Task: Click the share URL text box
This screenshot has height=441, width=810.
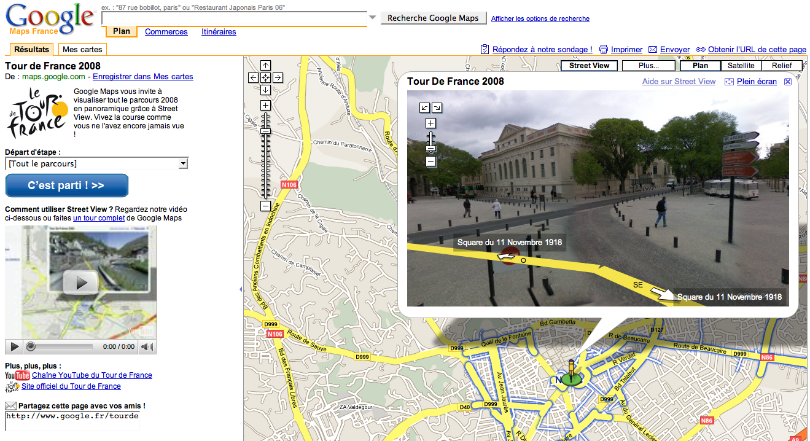Action: pyautogui.click(x=72, y=420)
